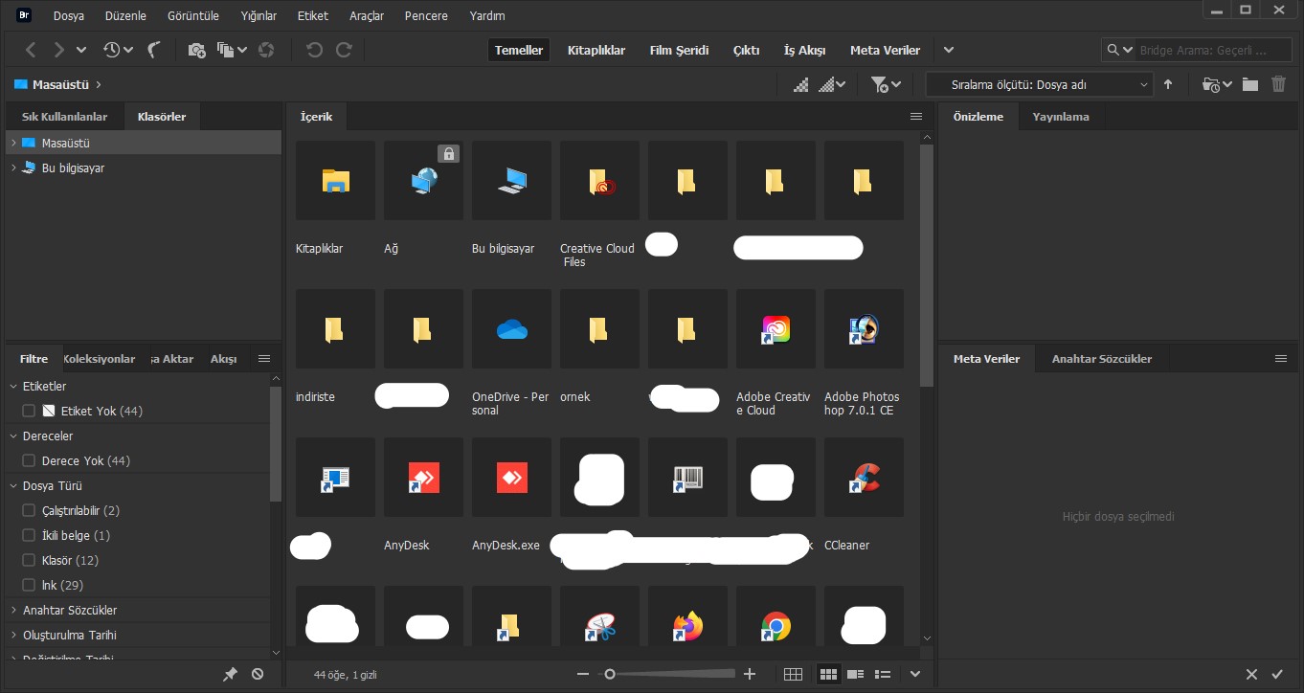Click the boomerang return-to-app icon
The width and height of the screenshot is (1304, 693).
[x=154, y=50]
